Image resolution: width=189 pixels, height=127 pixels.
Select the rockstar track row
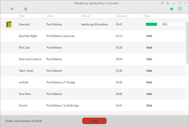point(93,82)
